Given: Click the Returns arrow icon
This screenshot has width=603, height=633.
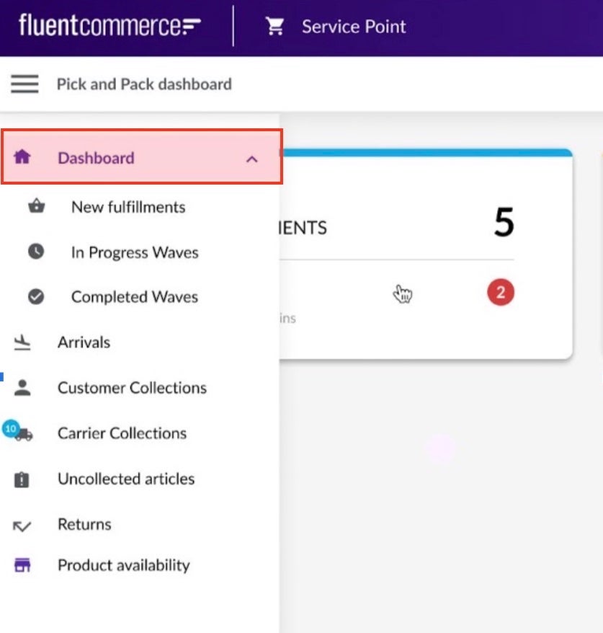Looking at the screenshot, I should click(22, 526).
